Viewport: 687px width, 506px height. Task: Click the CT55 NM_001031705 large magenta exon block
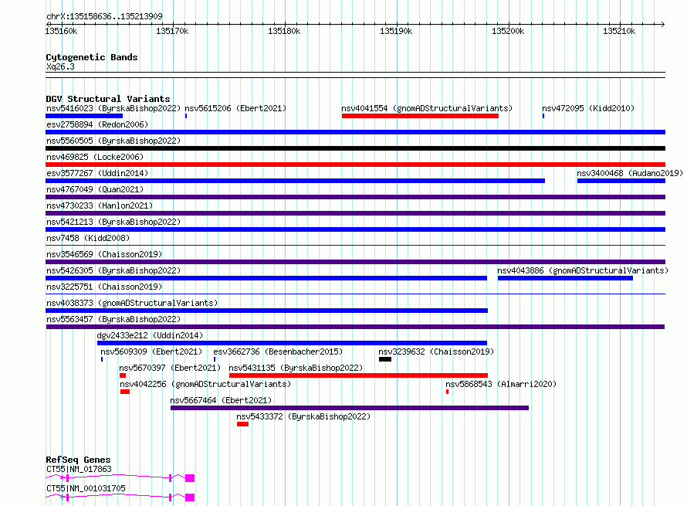point(190,498)
